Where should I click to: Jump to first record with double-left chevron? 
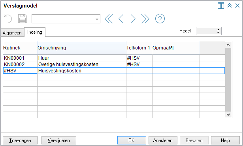coord(109,19)
